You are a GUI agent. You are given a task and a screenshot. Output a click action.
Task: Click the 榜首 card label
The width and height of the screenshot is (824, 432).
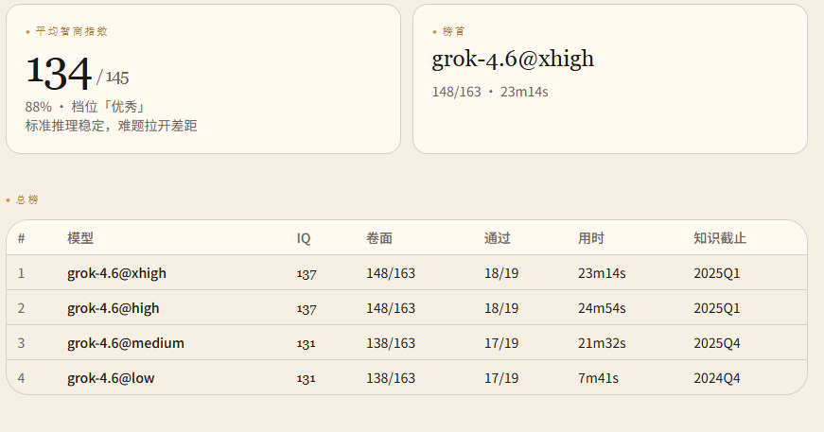(x=453, y=31)
